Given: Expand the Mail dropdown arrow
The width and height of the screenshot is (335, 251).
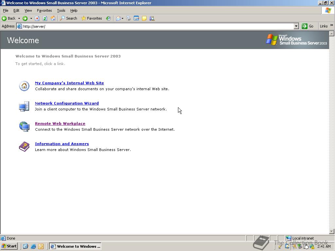Looking at the screenshot, I should 122,18.
